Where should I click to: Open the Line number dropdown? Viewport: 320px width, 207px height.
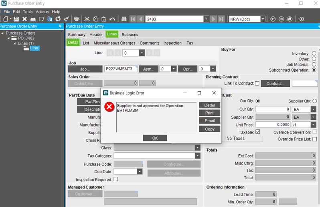point(142,53)
